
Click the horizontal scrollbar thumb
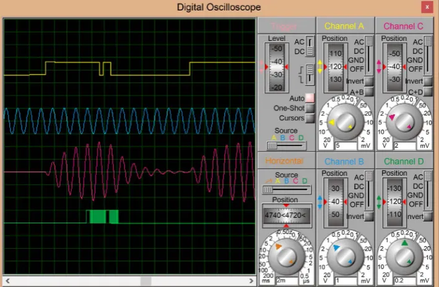pos(146,281)
